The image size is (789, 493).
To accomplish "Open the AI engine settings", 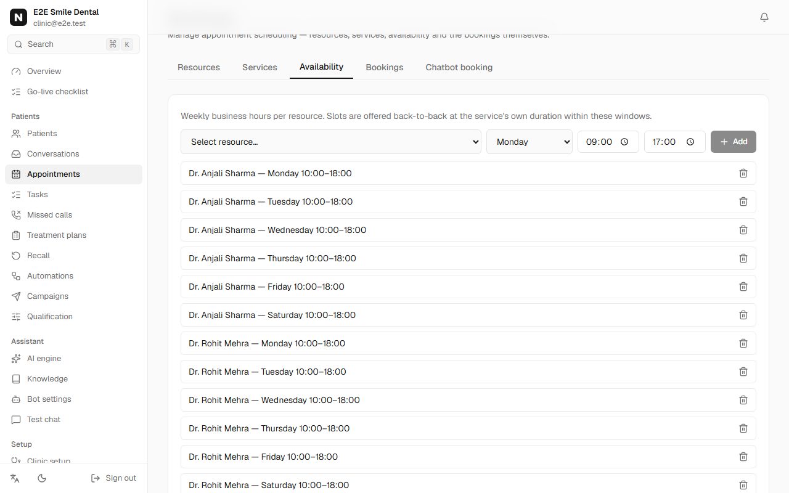I will (x=73, y=359).
